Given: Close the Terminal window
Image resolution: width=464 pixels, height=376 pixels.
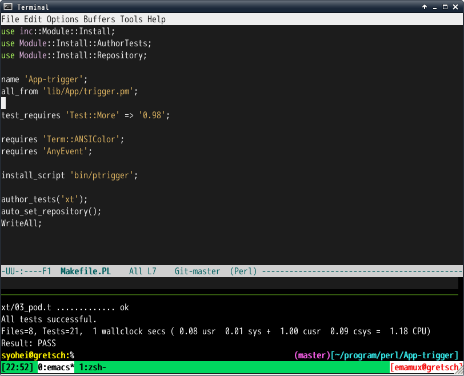Looking at the screenshot, I should 455,7.
